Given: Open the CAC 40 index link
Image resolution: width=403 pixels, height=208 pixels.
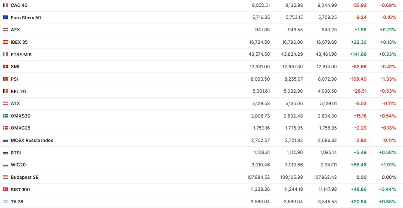Looking at the screenshot, I should pos(19,5).
